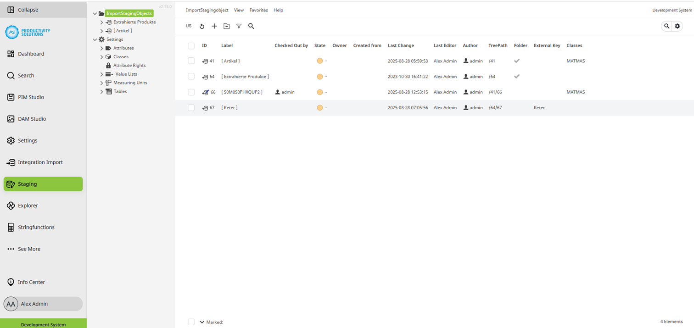Image resolution: width=694 pixels, height=328 pixels.
Task: Collapse the Settings tree node
Action: click(95, 39)
